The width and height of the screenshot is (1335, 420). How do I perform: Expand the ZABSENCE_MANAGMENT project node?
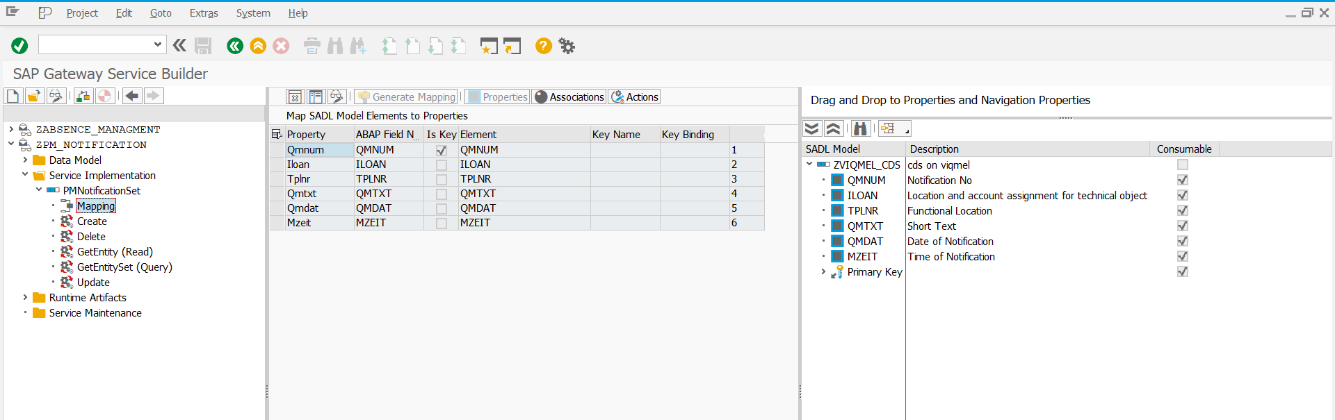(x=11, y=129)
